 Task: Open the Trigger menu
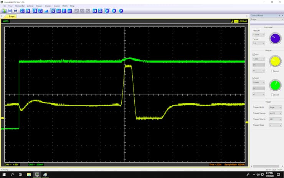tap(39, 6)
